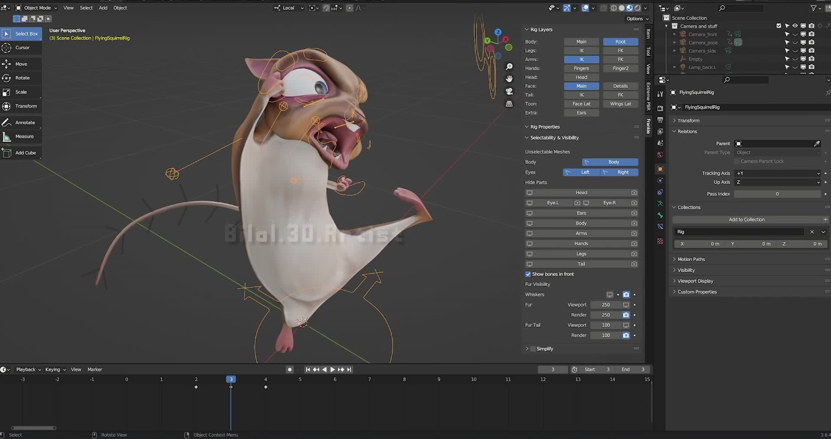Screen dimensions: 831x439
Task: Uncheck the Camera and stuff collection checkbox
Action: click(x=778, y=26)
